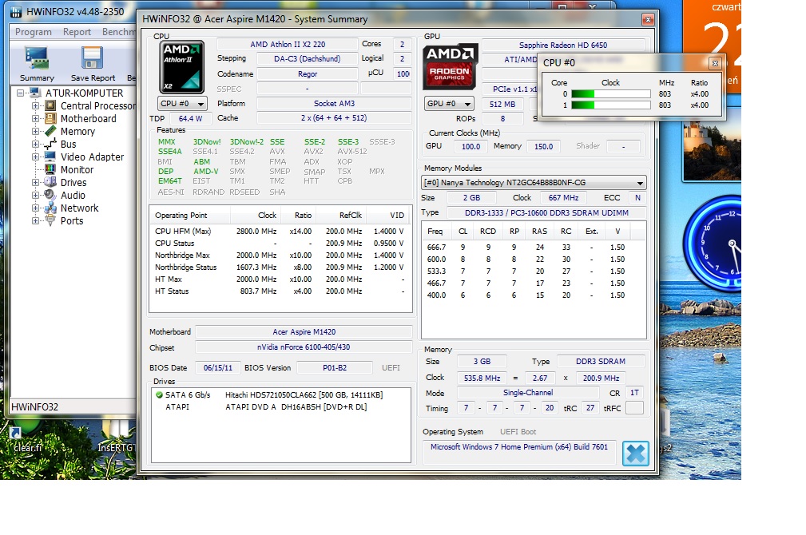Expand the Motherboard tree node

[35, 119]
